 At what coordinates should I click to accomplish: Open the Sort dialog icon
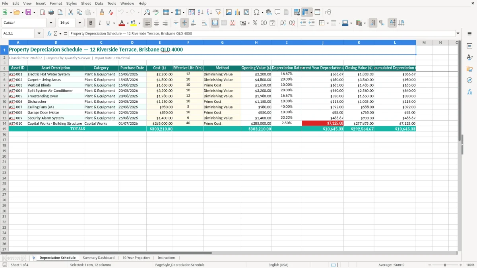(x=192, y=12)
